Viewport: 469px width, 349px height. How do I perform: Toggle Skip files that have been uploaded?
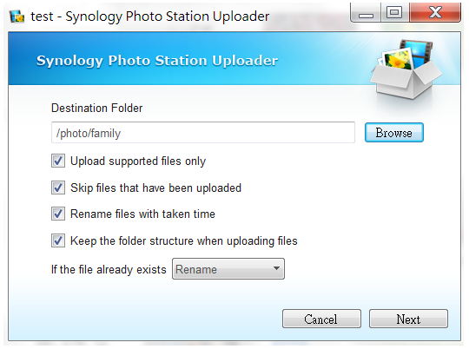click(x=58, y=188)
